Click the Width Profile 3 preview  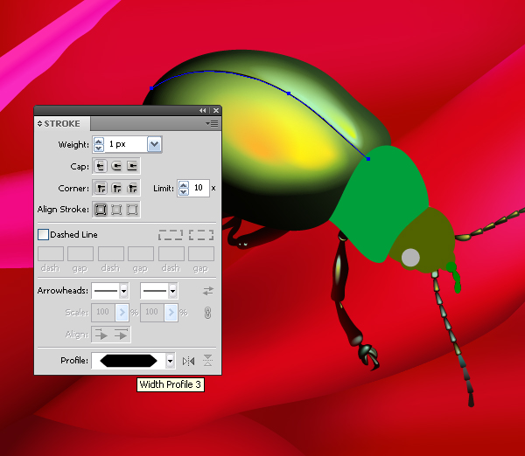coord(129,361)
